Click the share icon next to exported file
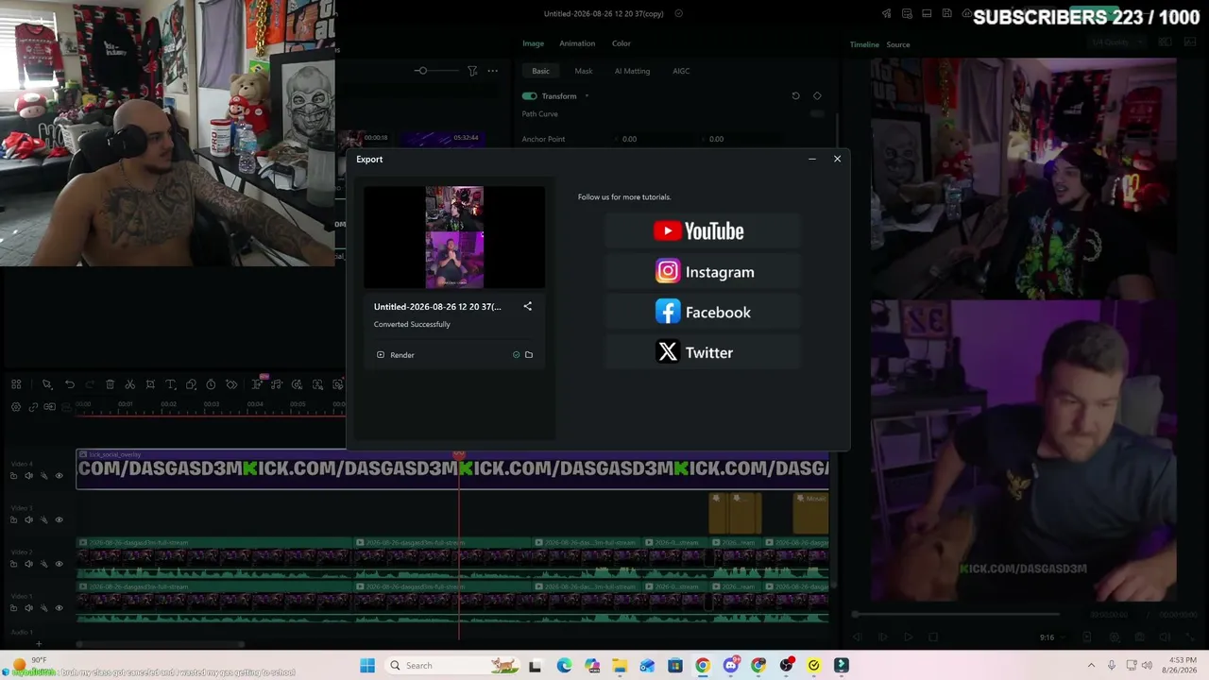 click(528, 306)
